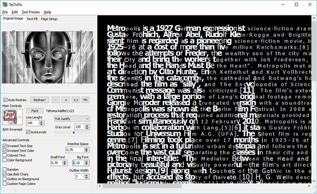Enable the Colored Text checkbox
Viewport: 317px width, 194px height.
[5, 155]
